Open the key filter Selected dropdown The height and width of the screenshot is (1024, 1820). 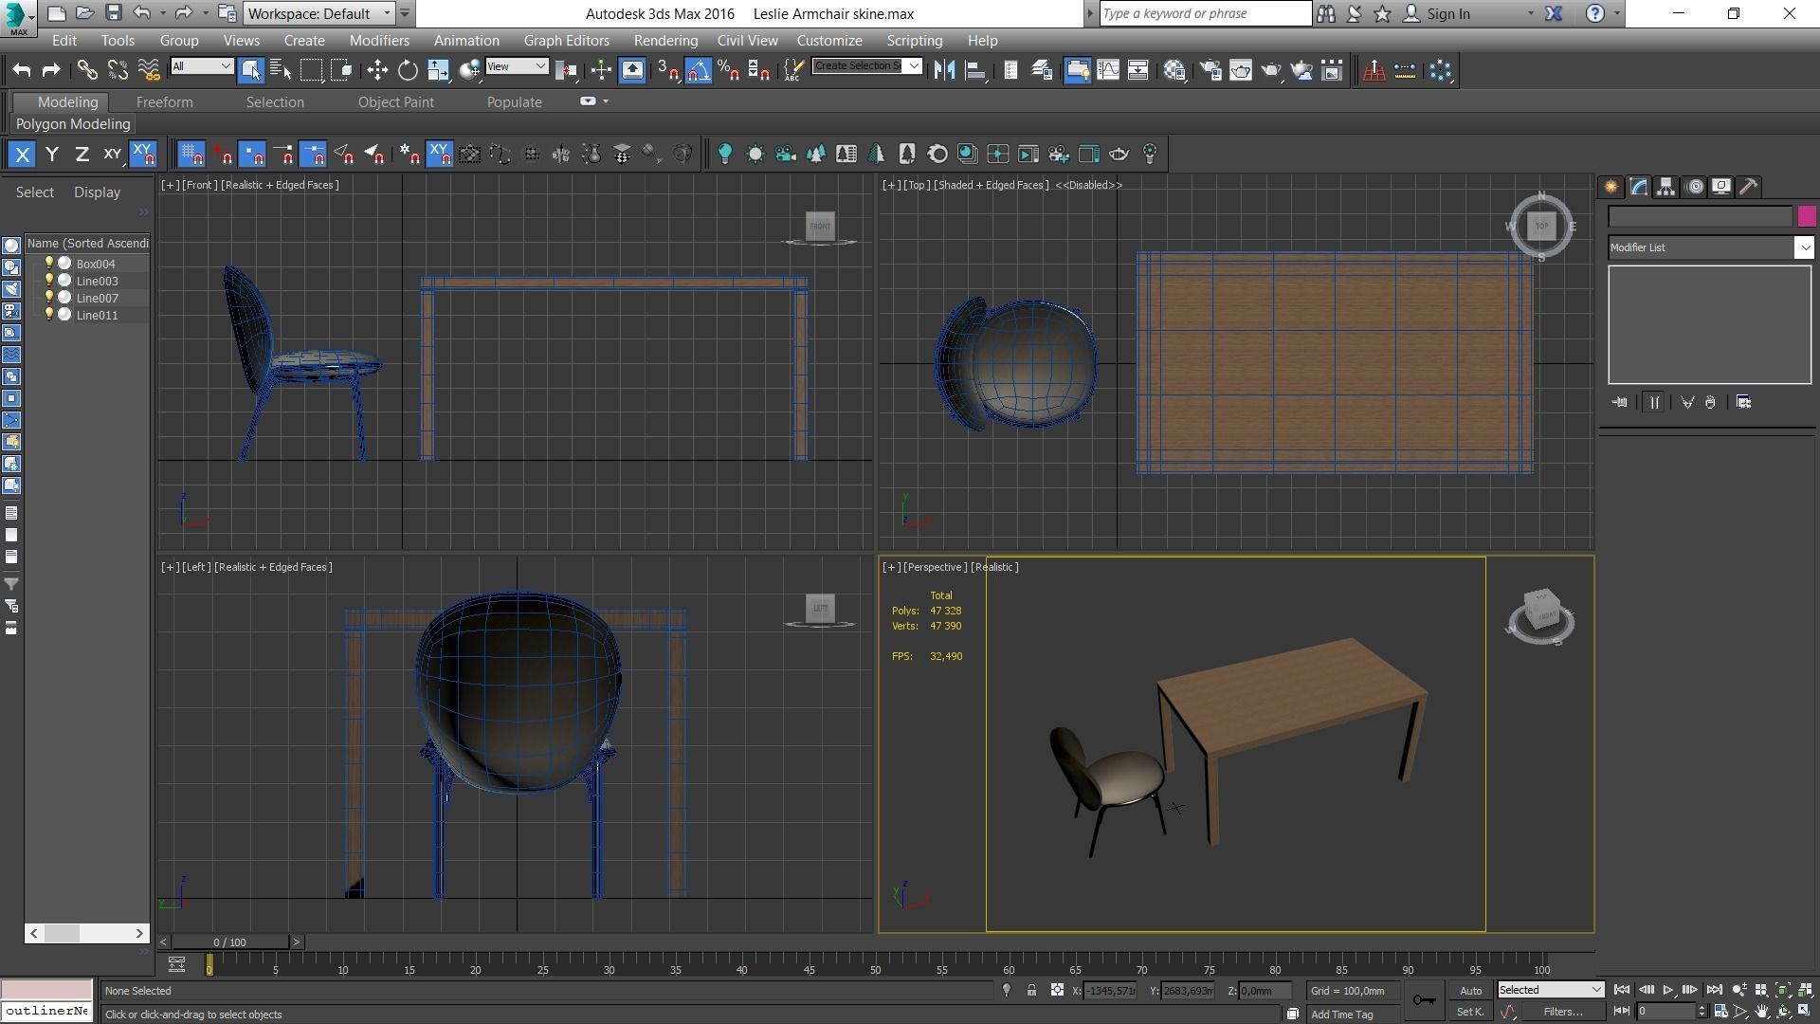pos(1551,990)
